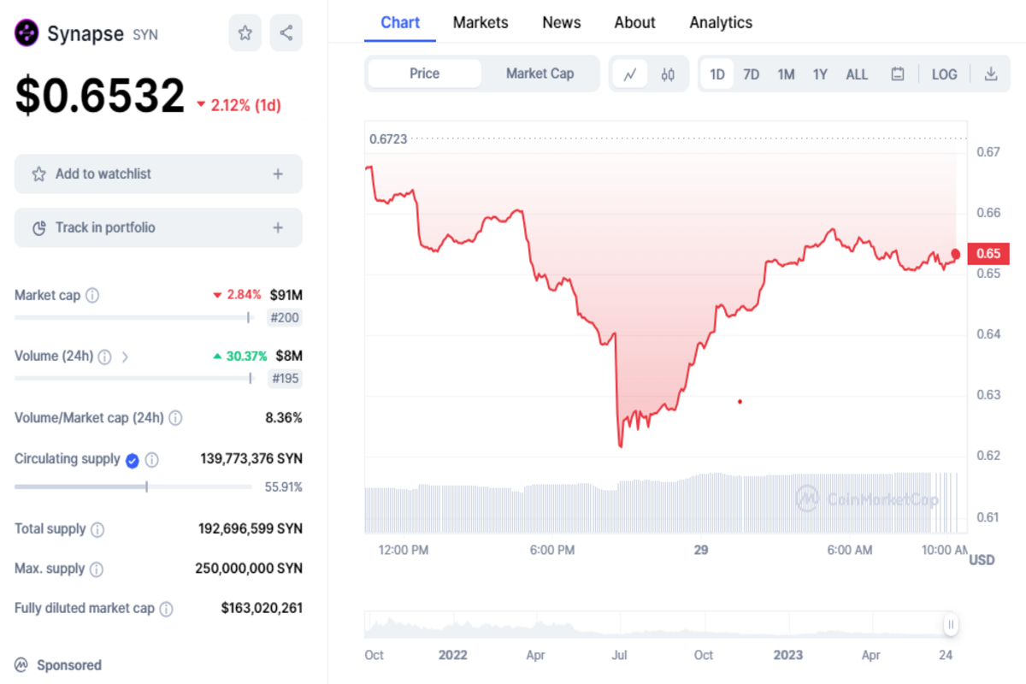Image resolution: width=1026 pixels, height=684 pixels.
Task: Click the 2.12% (1d) price change
Action: coord(239,105)
